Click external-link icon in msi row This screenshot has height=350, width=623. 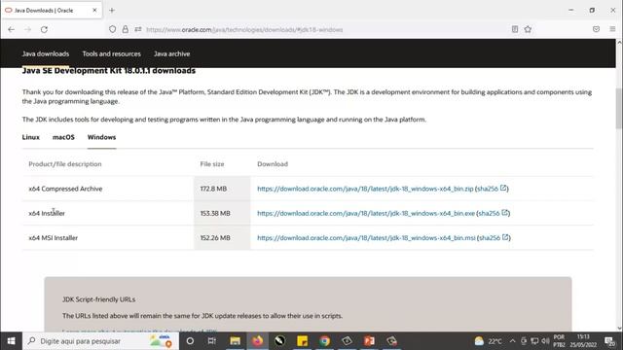pyautogui.click(x=505, y=237)
